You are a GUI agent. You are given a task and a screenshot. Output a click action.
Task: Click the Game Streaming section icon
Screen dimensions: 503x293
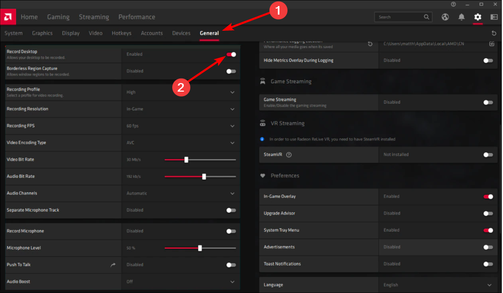click(x=263, y=81)
